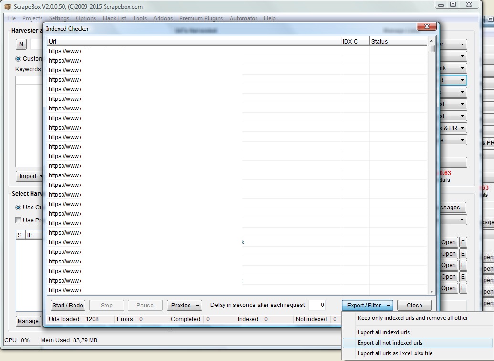
Task: Click 'Urls loaded: 1208' status text
Action: click(74, 319)
